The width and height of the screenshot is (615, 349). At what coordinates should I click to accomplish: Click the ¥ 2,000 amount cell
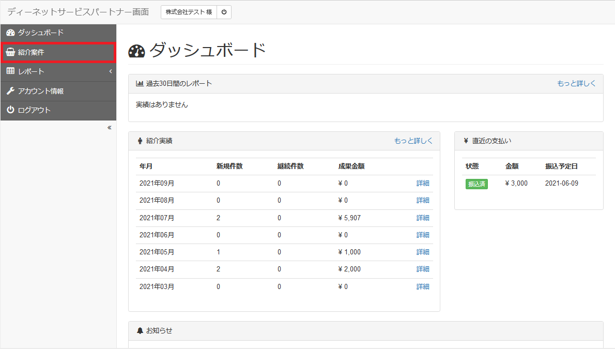[349, 269]
